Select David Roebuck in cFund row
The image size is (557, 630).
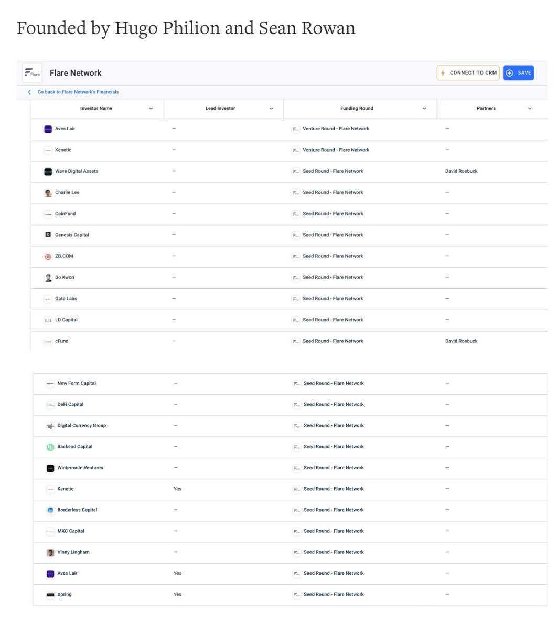[462, 341]
